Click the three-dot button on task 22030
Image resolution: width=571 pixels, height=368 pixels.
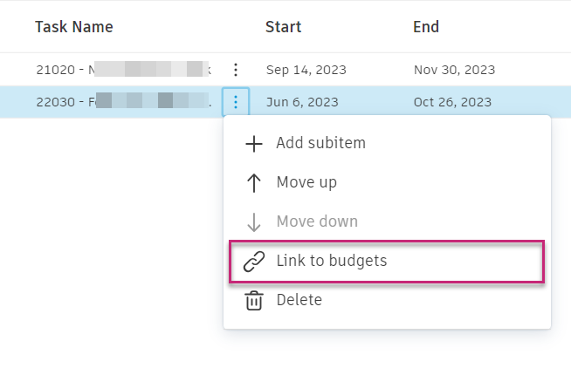(236, 102)
